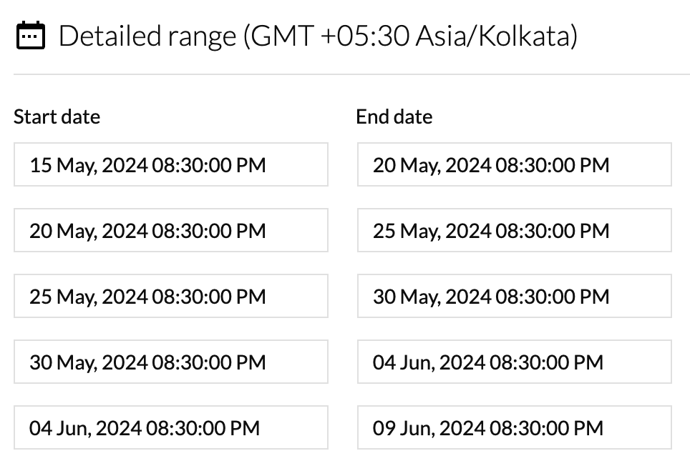Click the End date column label
Image resolution: width=690 pixels, height=461 pixels.
point(394,117)
